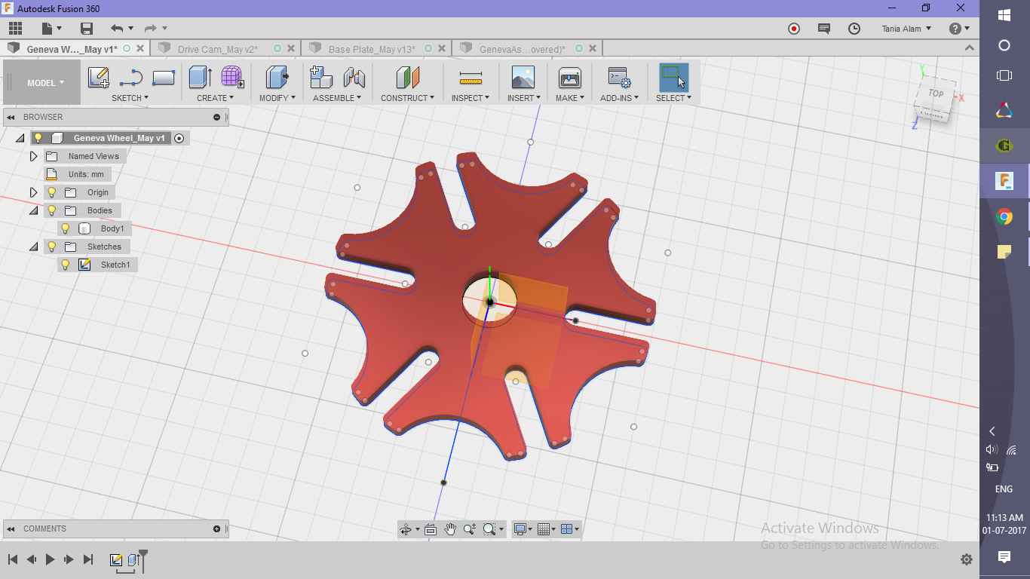Select the Insert Decal image tool
Image resolution: width=1030 pixels, height=579 pixels.
click(x=523, y=77)
